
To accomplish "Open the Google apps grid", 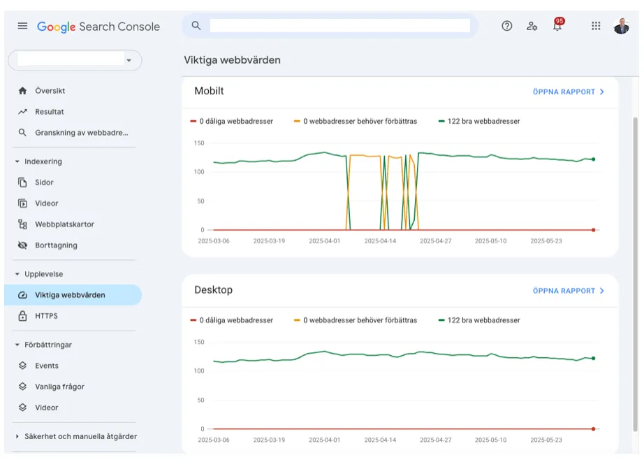I will 596,27.
